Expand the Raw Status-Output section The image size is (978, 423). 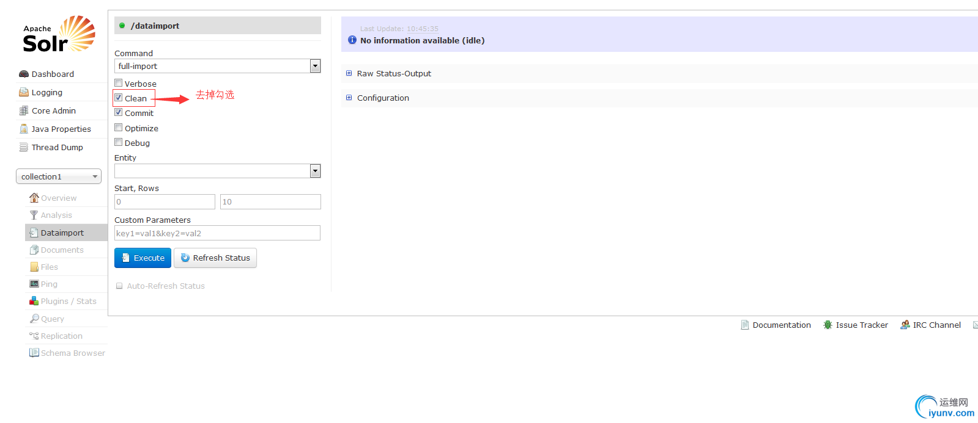tap(394, 73)
